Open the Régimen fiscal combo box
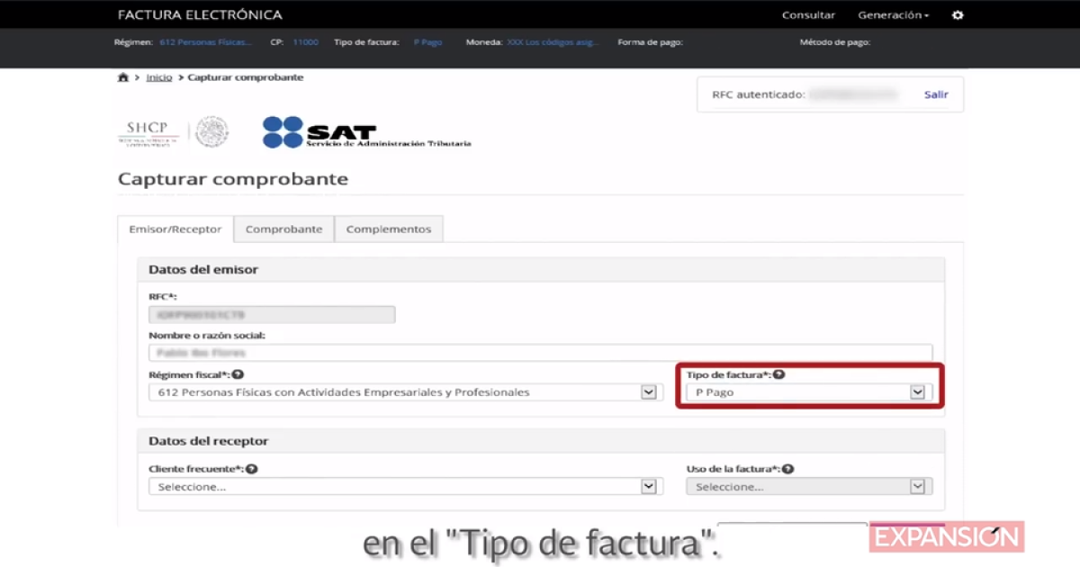 648,391
